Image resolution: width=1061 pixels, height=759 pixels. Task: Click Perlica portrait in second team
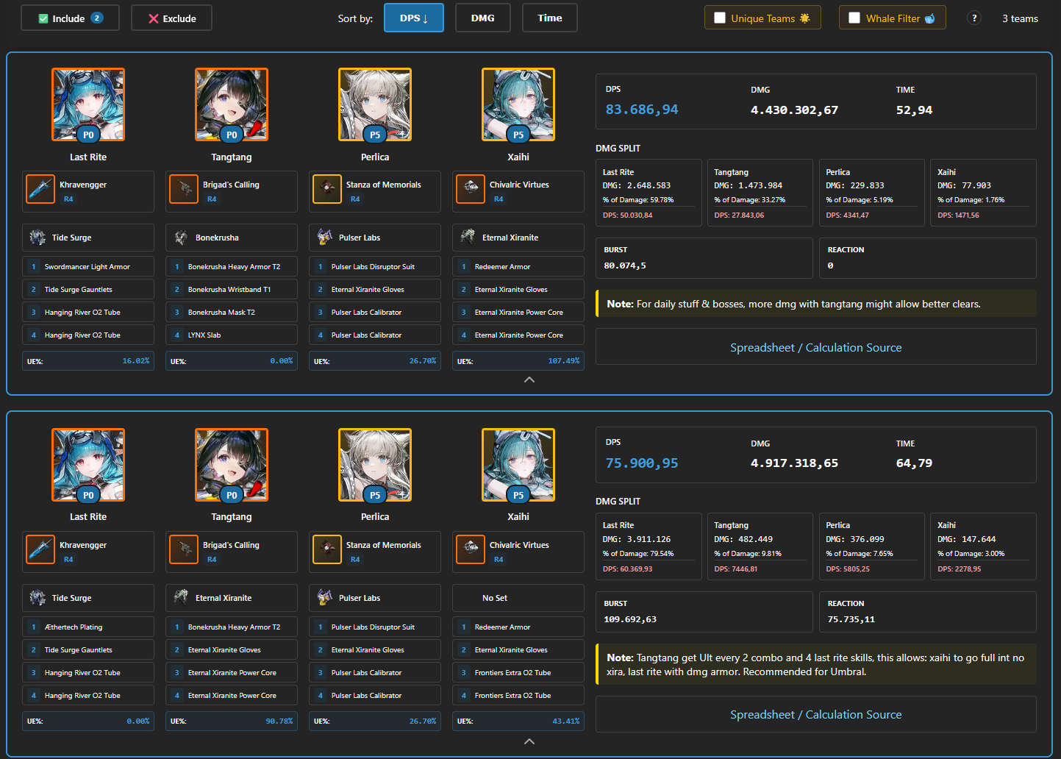[375, 465]
